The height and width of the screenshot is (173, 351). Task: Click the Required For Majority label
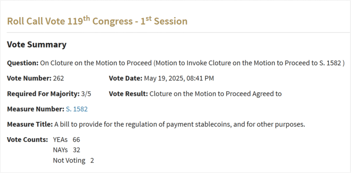pos(43,94)
